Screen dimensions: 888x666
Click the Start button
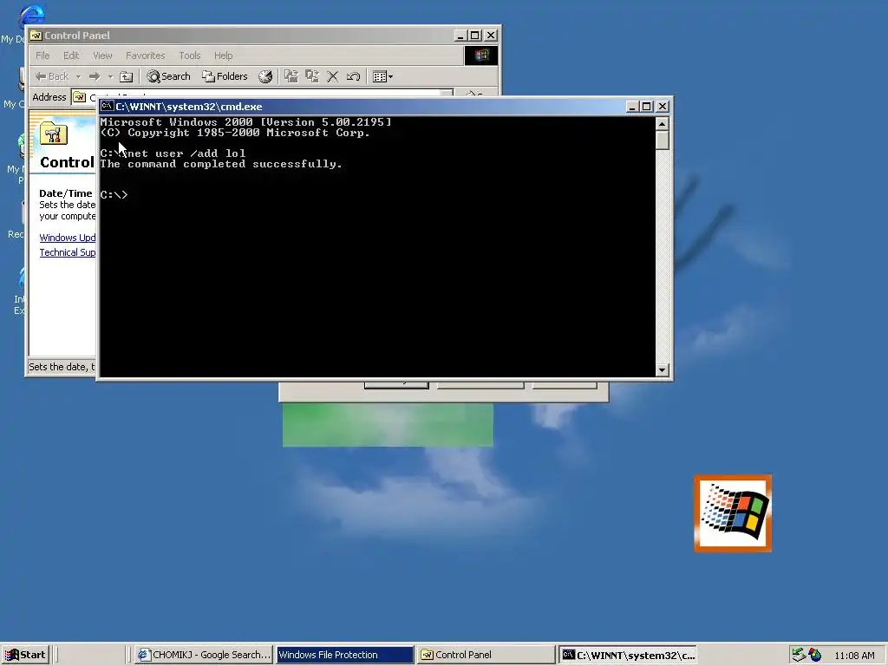25,655
